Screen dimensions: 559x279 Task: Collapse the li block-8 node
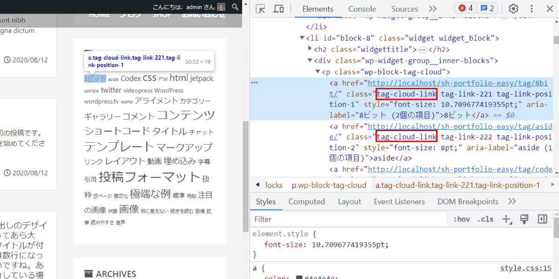coord(302,38)
